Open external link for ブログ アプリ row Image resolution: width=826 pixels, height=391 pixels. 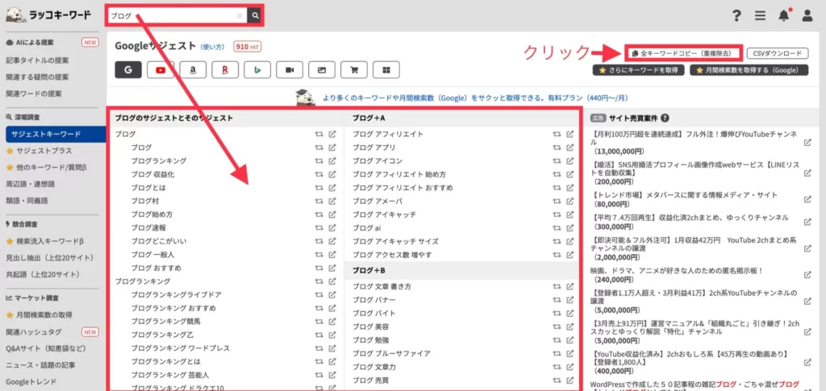coord(570,148)
